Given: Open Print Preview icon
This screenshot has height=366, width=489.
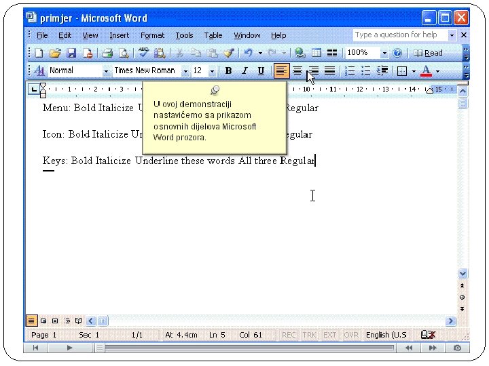Looking at the screenshot, I should (x=124, y=54).
